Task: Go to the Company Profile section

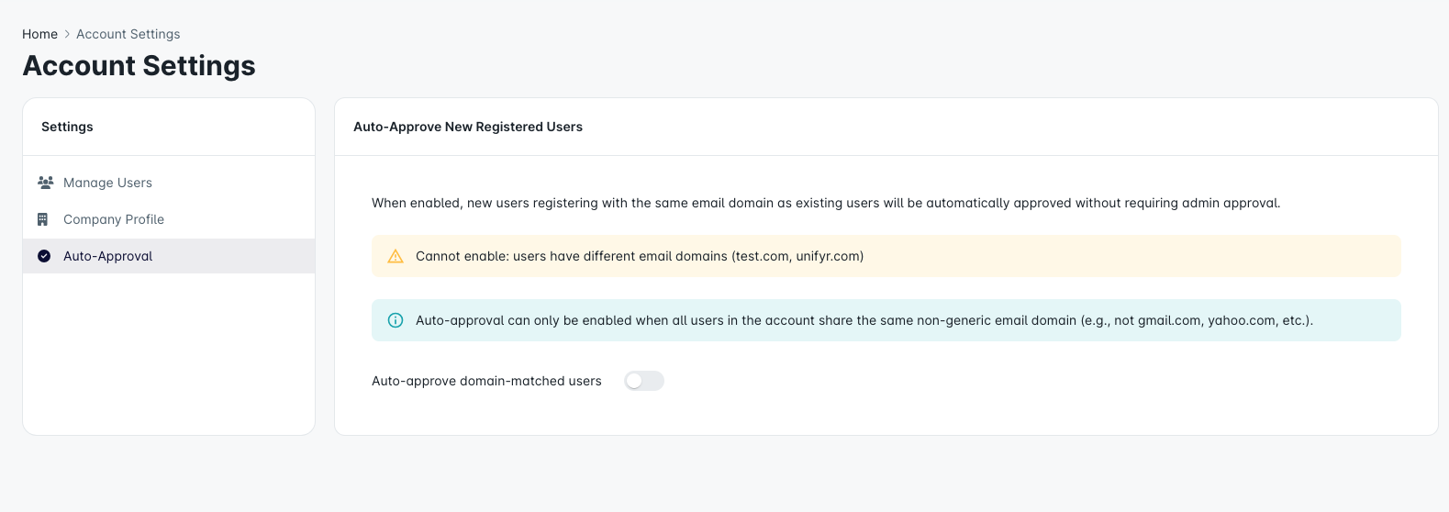Action: (x=114, y=219)
